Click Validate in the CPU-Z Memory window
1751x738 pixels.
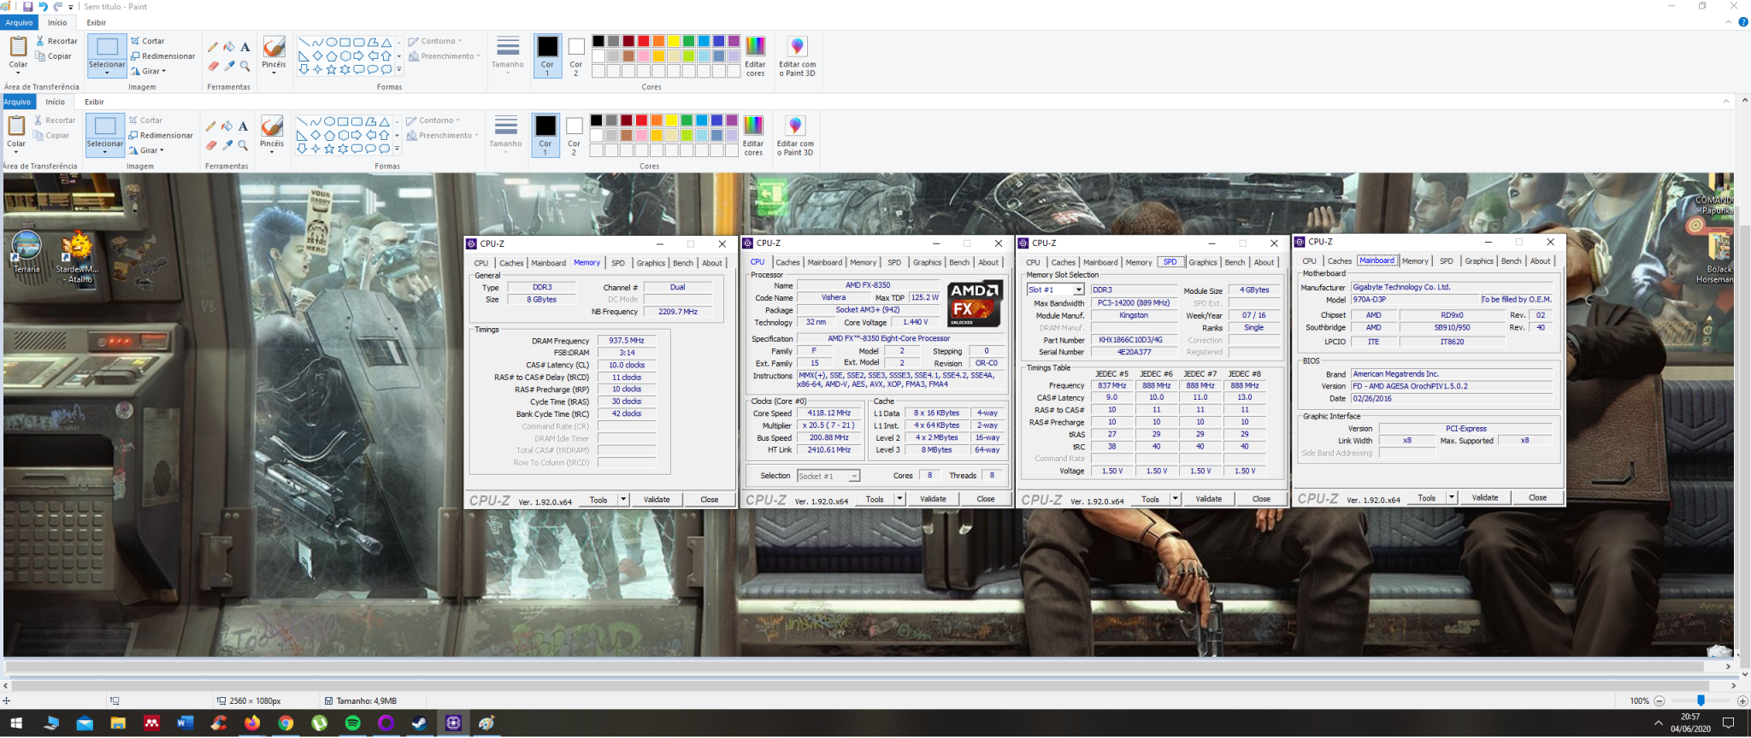(657, 500)
